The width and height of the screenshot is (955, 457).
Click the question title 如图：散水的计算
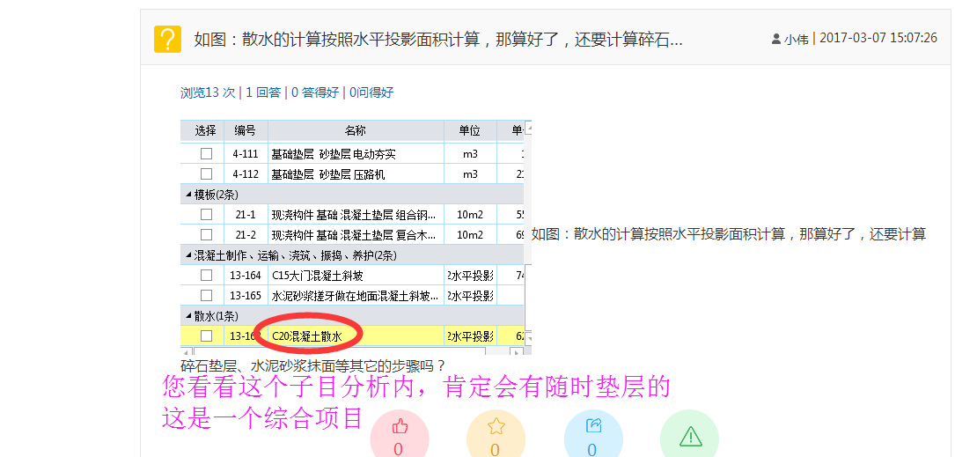[x=438, y=40]
